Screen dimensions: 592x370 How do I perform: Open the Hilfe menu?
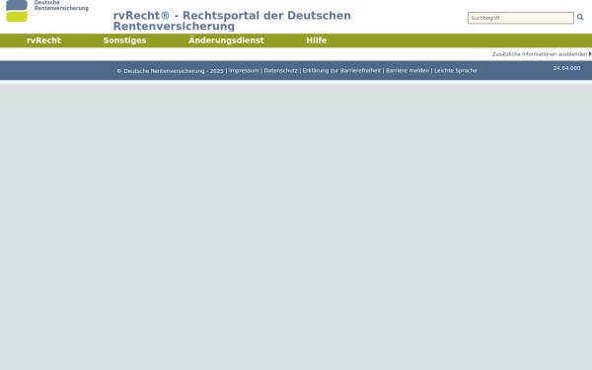[x=317, y=40]
